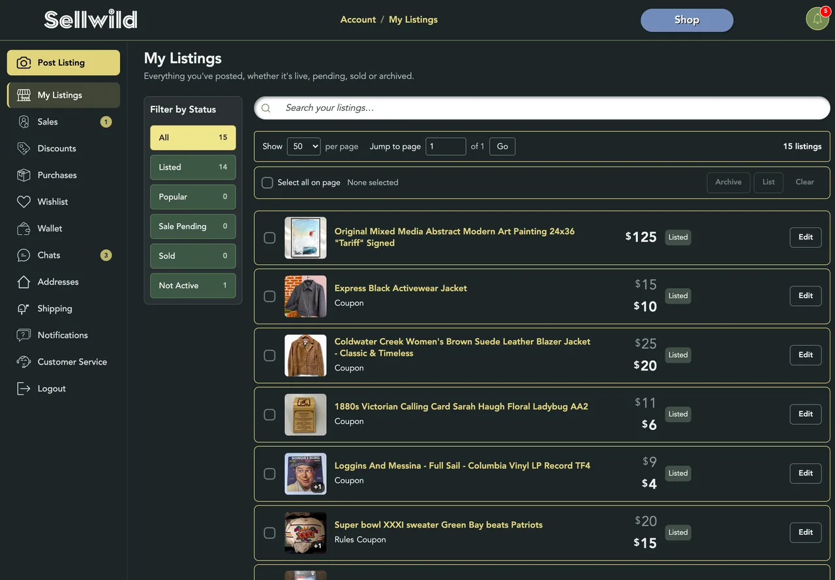Click the Search your listings field
835x580 pixels.
click(542, 108)
